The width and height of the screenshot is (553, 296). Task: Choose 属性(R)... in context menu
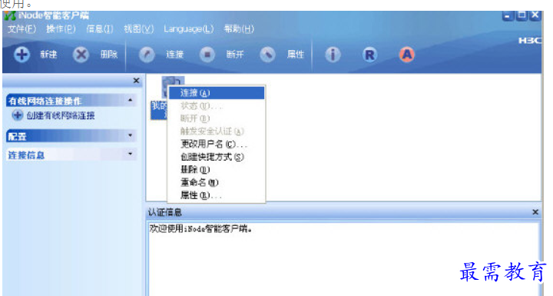pyautogui.click(x=216, y=195)
